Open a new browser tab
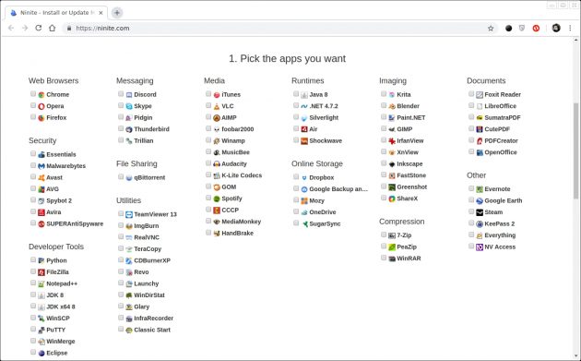This screenshot has height=361, width=581. tap(117, 13)
